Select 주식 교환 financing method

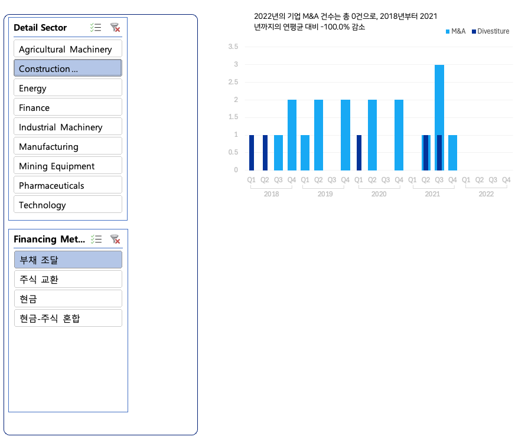point(68,279)
